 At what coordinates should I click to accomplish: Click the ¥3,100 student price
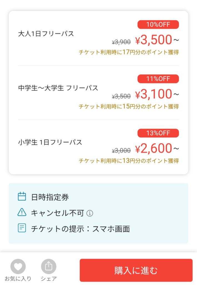(154, 95)
